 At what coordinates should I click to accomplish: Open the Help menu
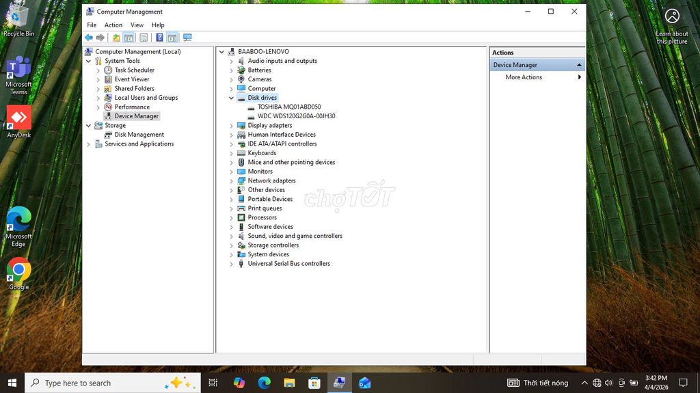(x=158, y=25)
